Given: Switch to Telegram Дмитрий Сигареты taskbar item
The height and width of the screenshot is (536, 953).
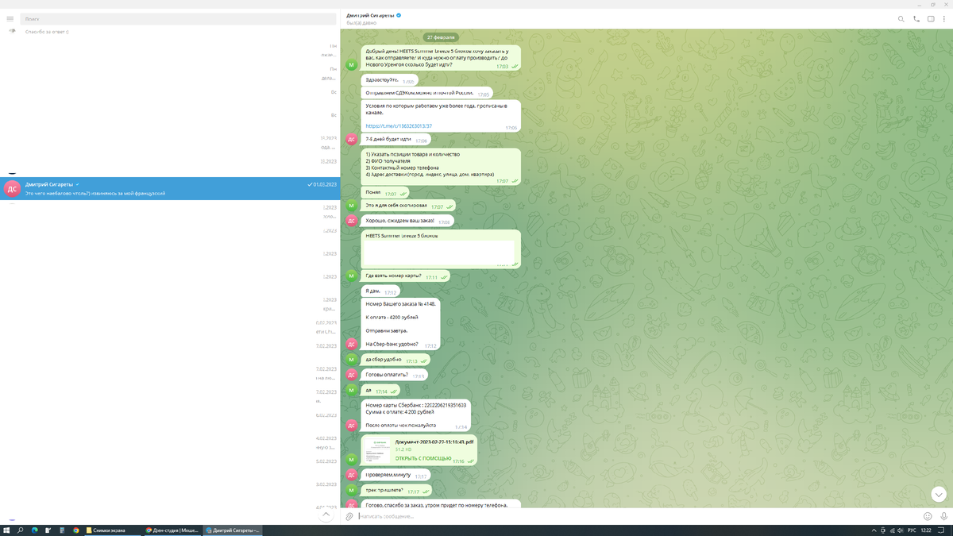Looking at the screenshot, I should click(x=233, y=530).
